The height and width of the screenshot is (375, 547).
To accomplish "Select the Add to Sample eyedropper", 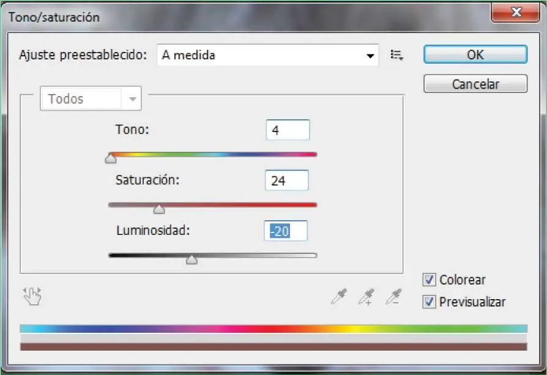I will (366, 297).
